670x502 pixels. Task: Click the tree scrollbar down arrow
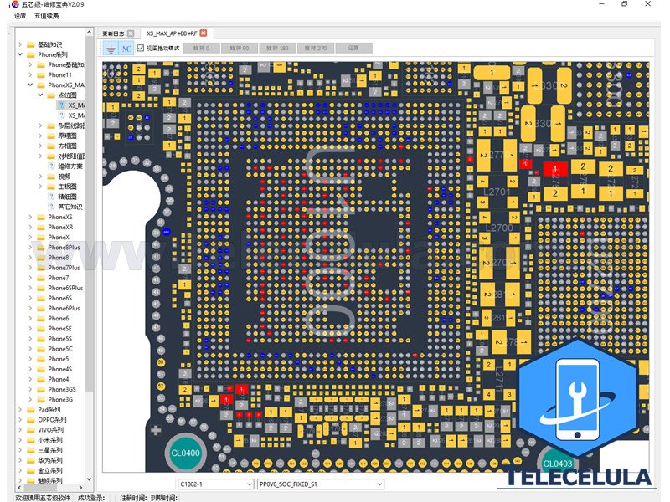pyautogui.click(x=89, y=479)
